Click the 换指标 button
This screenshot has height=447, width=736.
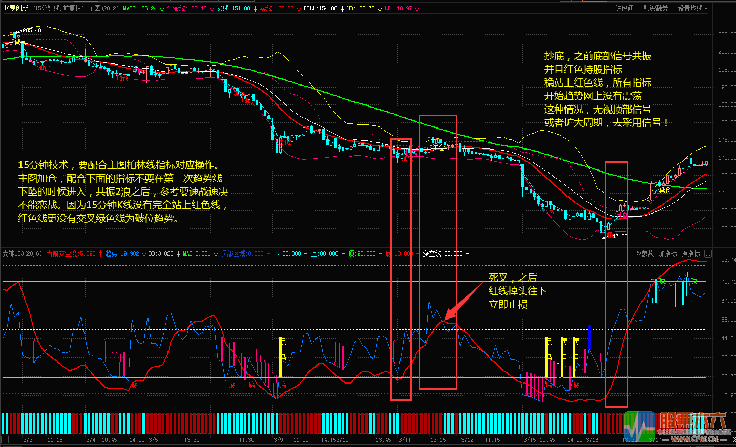pyautogui.click(x=690, y=254)
